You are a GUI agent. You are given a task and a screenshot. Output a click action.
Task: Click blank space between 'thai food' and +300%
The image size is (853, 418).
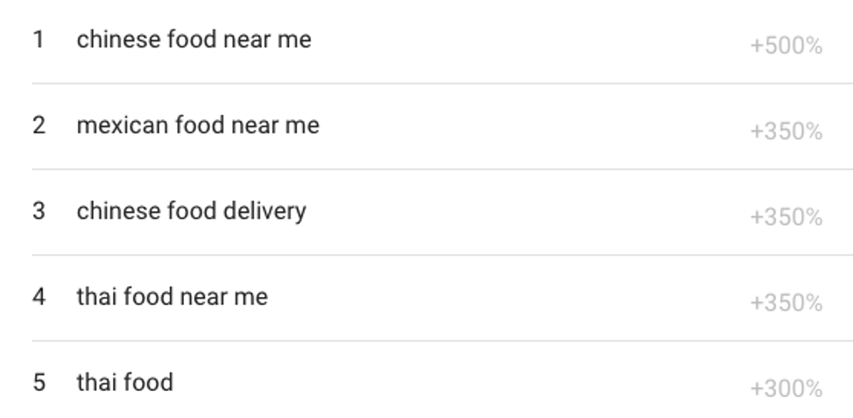[462, 383]
